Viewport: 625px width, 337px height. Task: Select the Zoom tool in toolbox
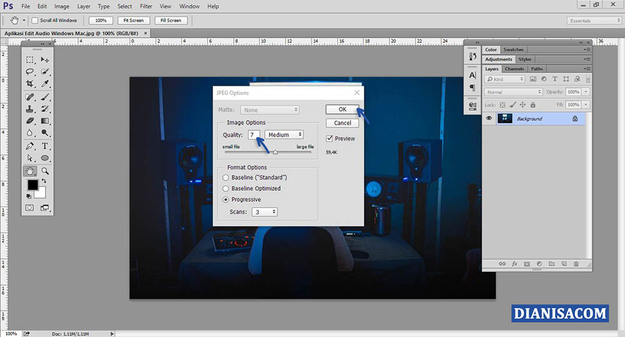(x=45, y=171)
